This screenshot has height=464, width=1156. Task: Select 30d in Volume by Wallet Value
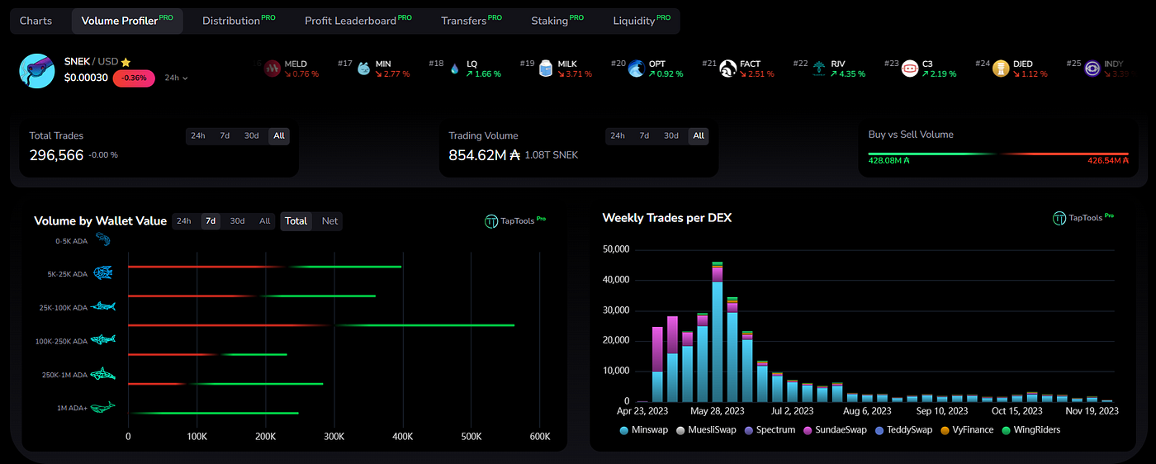[237, 221]
